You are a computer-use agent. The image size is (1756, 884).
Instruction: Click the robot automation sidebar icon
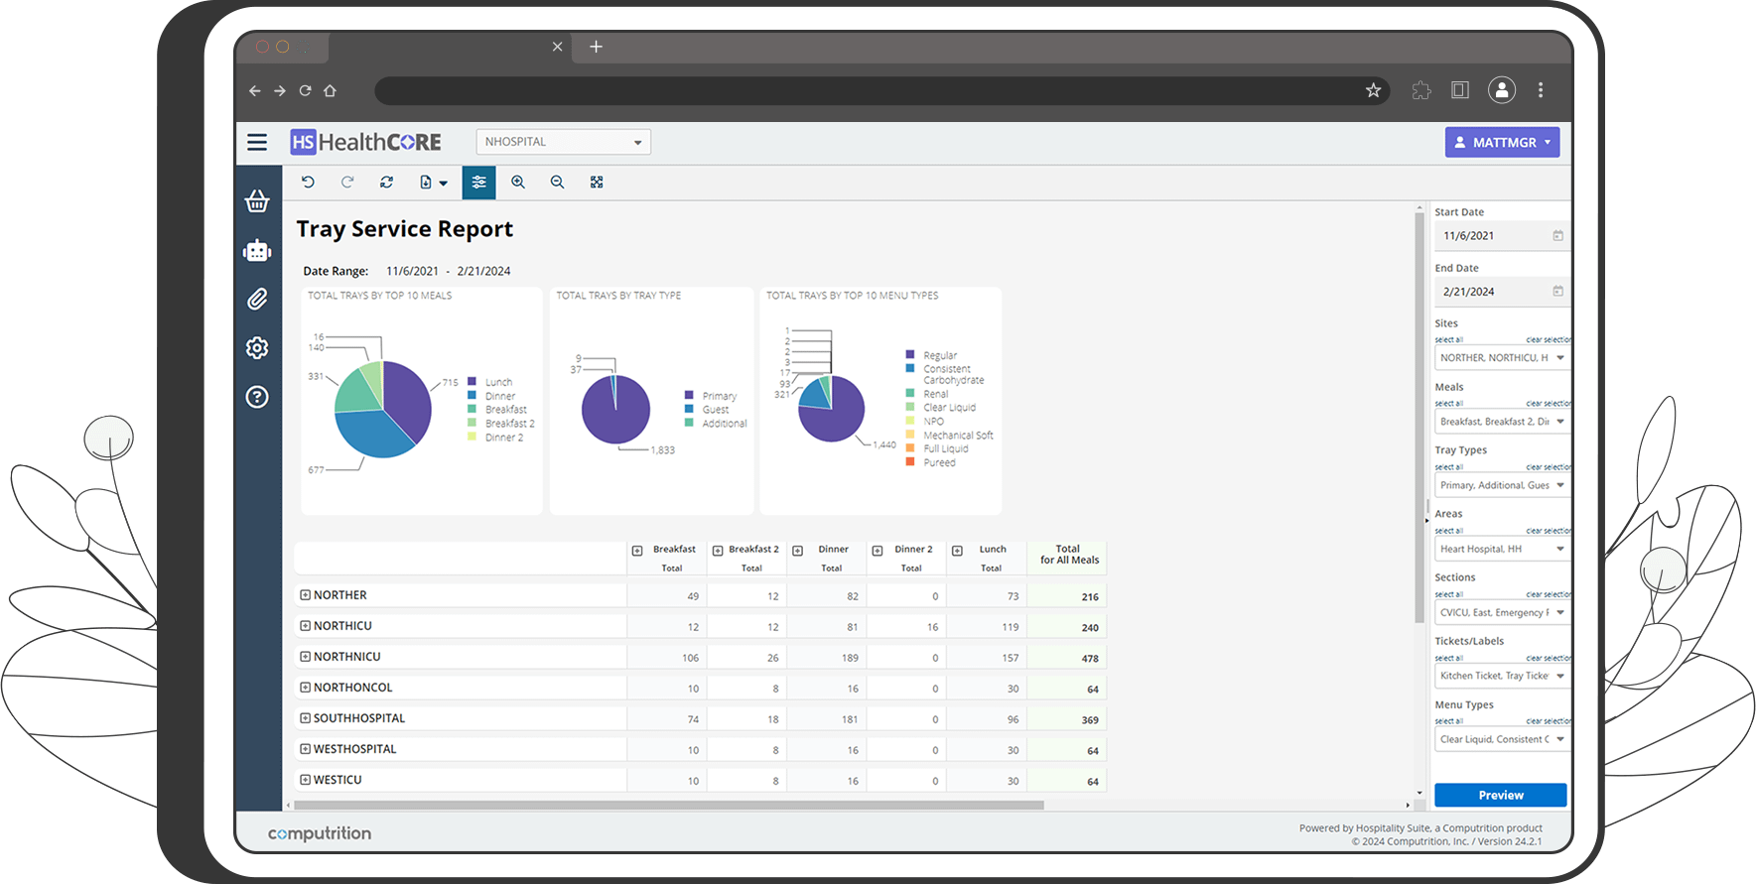tap(257, 251)
